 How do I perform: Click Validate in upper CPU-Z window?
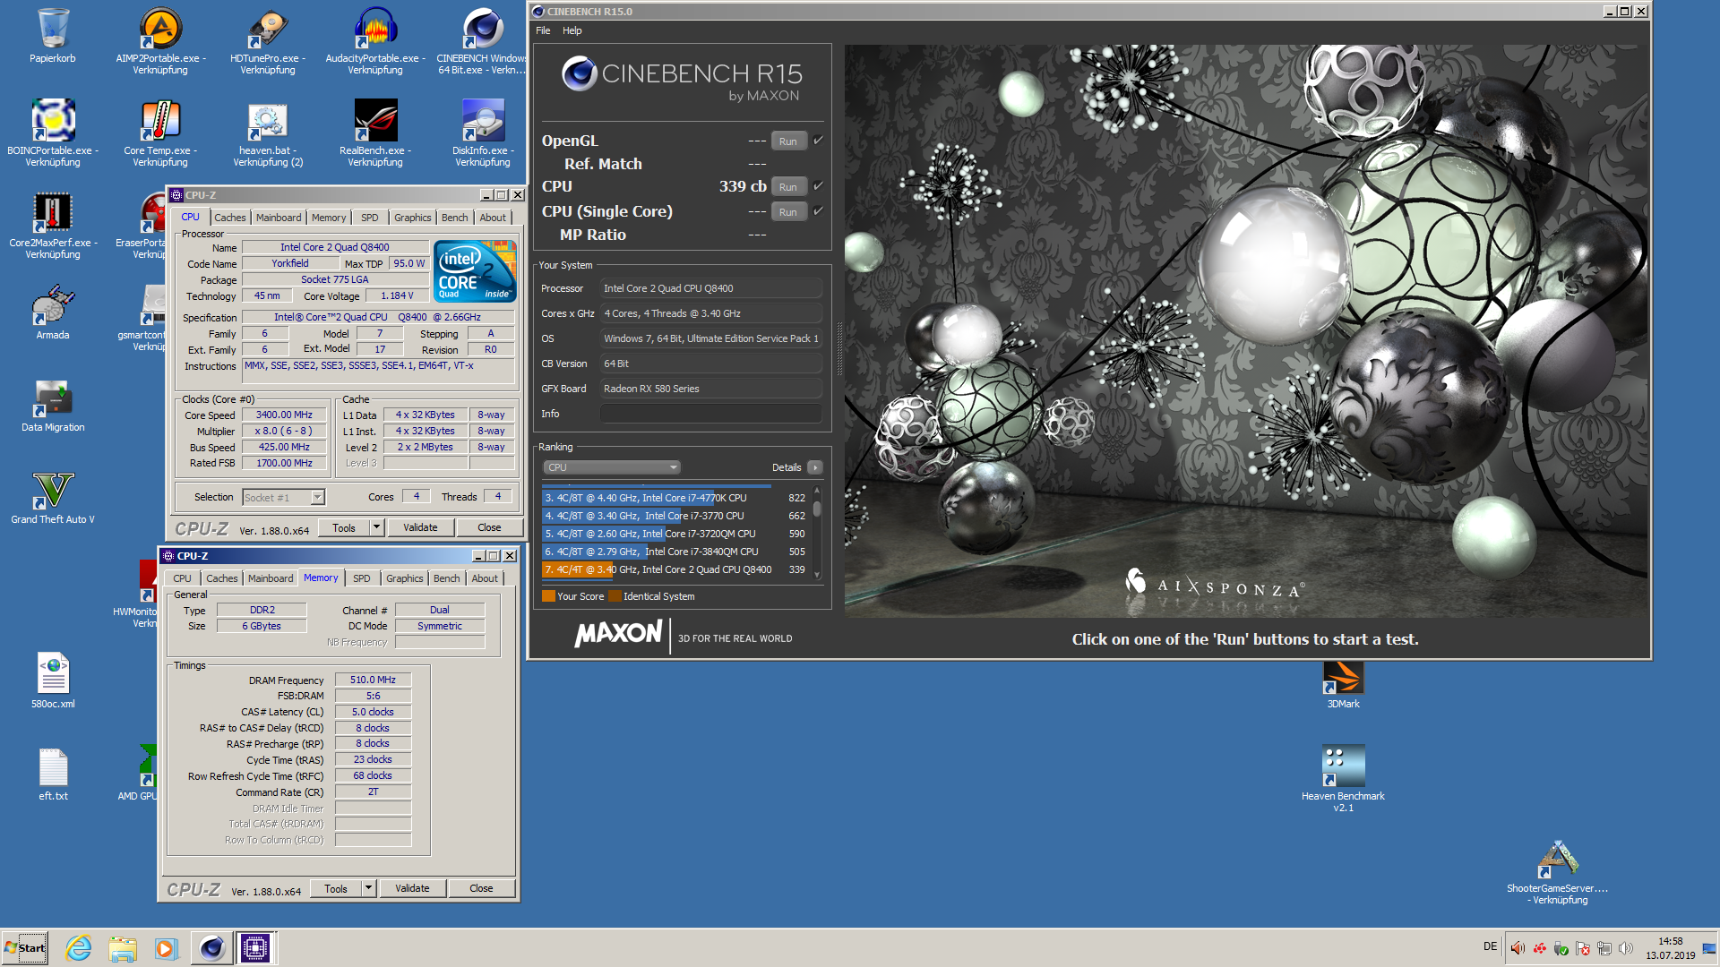[420, 527]
